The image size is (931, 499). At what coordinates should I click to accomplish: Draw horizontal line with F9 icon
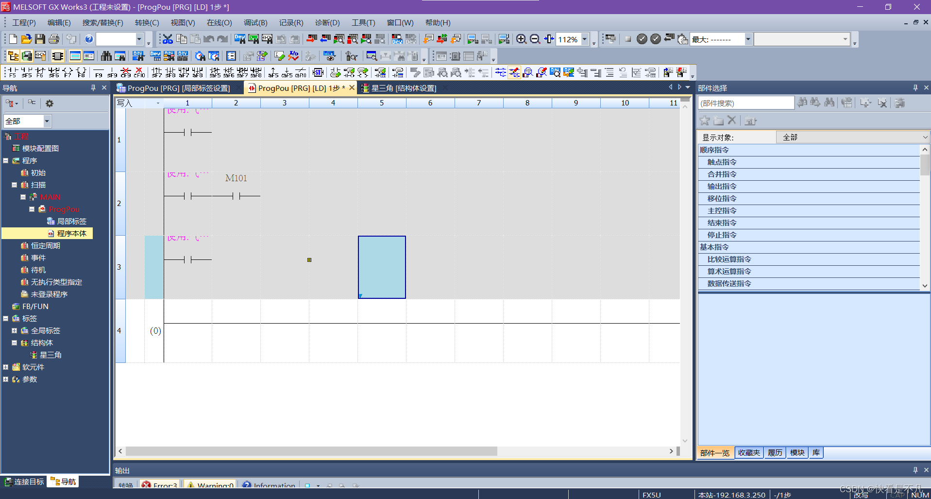point(99,72)
